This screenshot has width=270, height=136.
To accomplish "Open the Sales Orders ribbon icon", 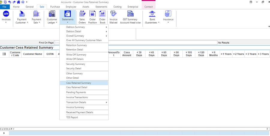I will (x=82, y=17).
